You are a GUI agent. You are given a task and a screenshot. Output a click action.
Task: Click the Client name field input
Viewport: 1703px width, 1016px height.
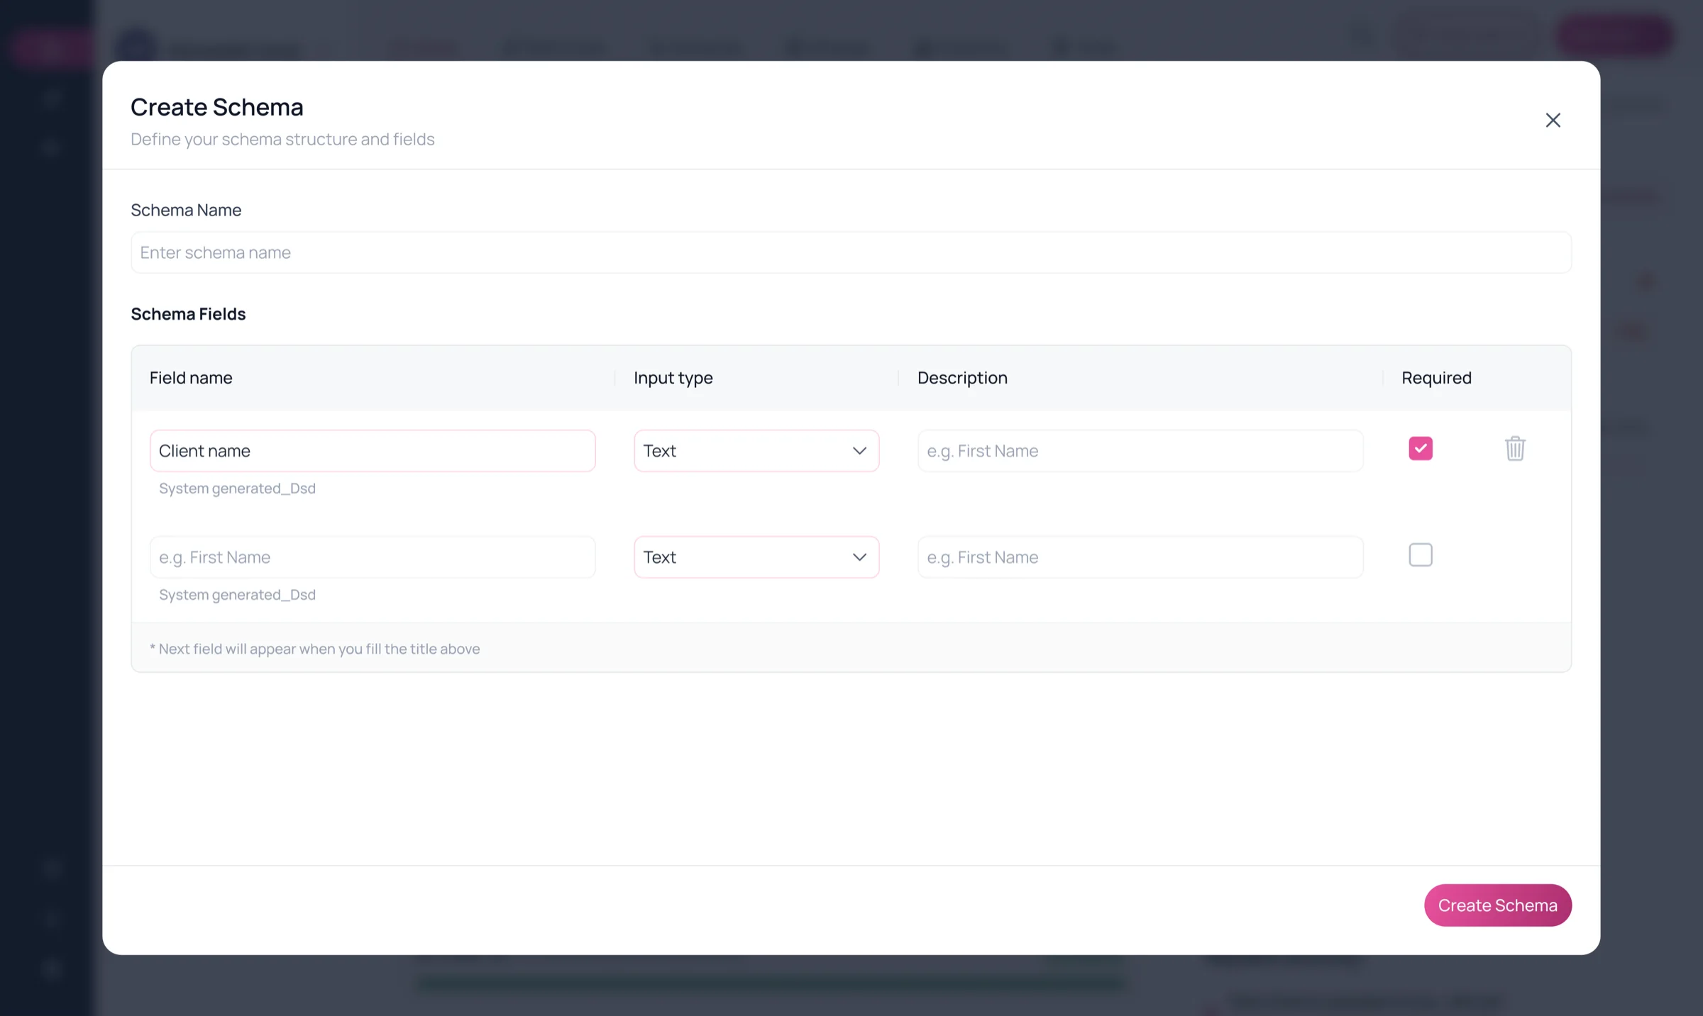[373, 451]
